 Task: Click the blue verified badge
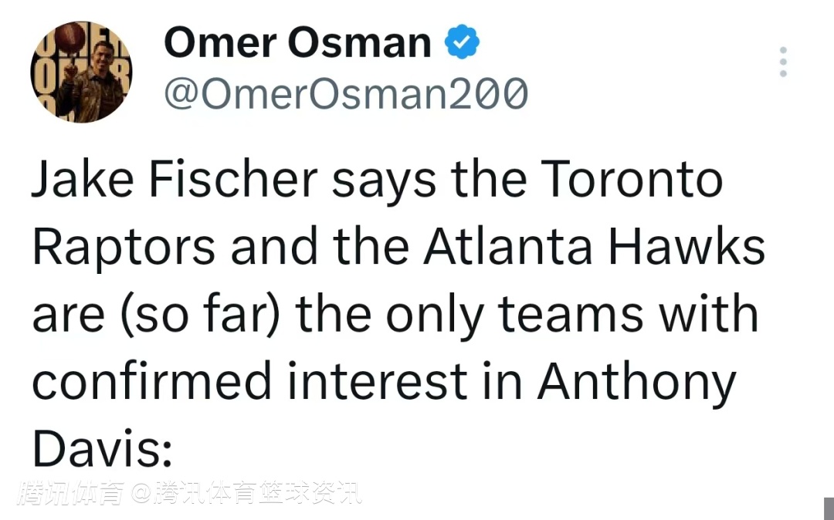462,42
